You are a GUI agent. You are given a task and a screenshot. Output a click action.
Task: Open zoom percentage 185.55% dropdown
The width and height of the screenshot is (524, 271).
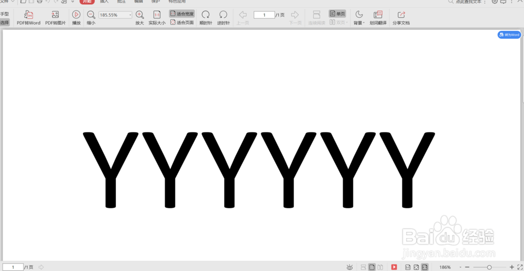(130, 15)
